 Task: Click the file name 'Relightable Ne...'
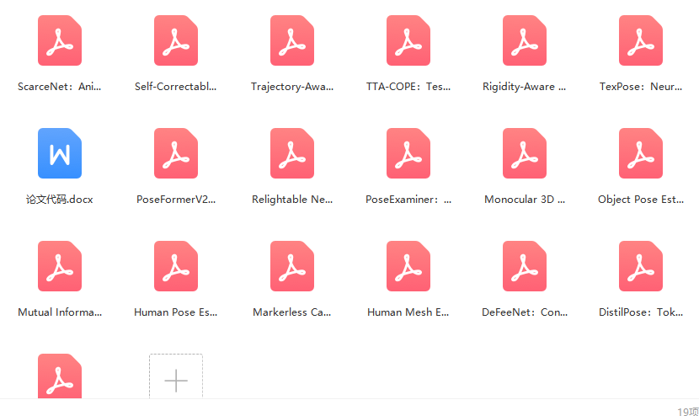[x=292, y=200]
